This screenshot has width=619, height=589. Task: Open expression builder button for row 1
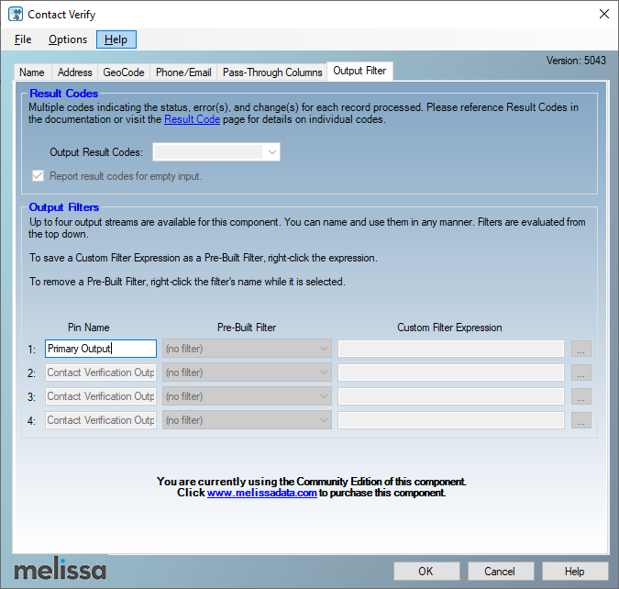tap(581, 349)
